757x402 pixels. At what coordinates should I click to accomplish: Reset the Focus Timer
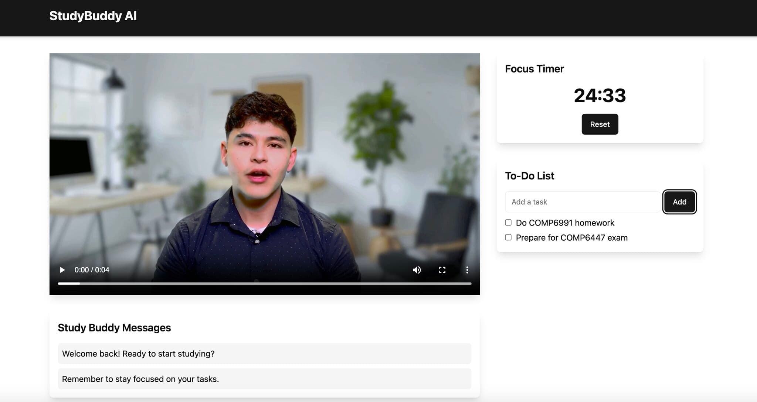(600, 124)
